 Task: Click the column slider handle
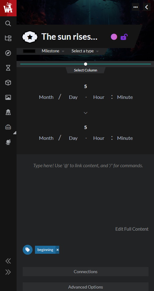tap(85, 64)
